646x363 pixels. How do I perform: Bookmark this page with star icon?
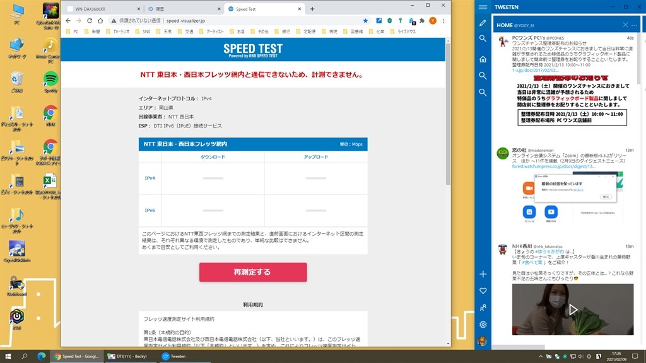coord(365,21)
